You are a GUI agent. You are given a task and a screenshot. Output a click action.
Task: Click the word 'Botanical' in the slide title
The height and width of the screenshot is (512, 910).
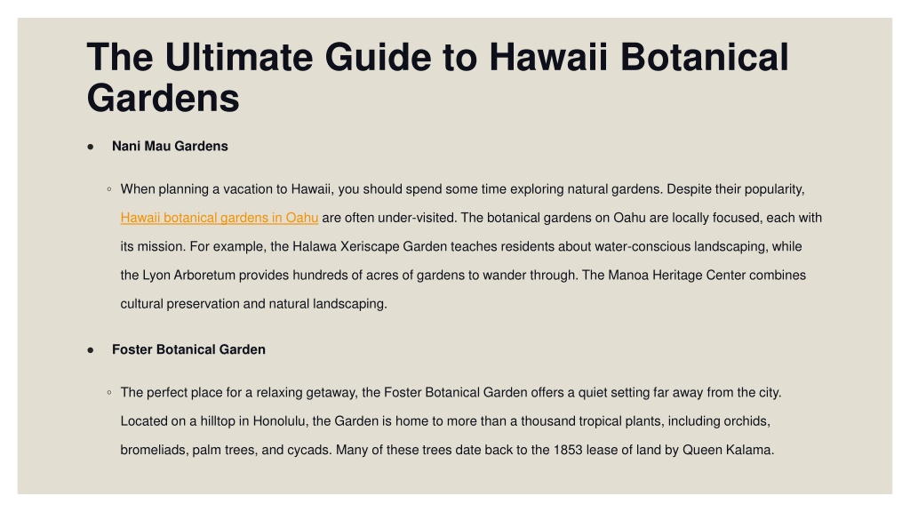click(705, 57)
